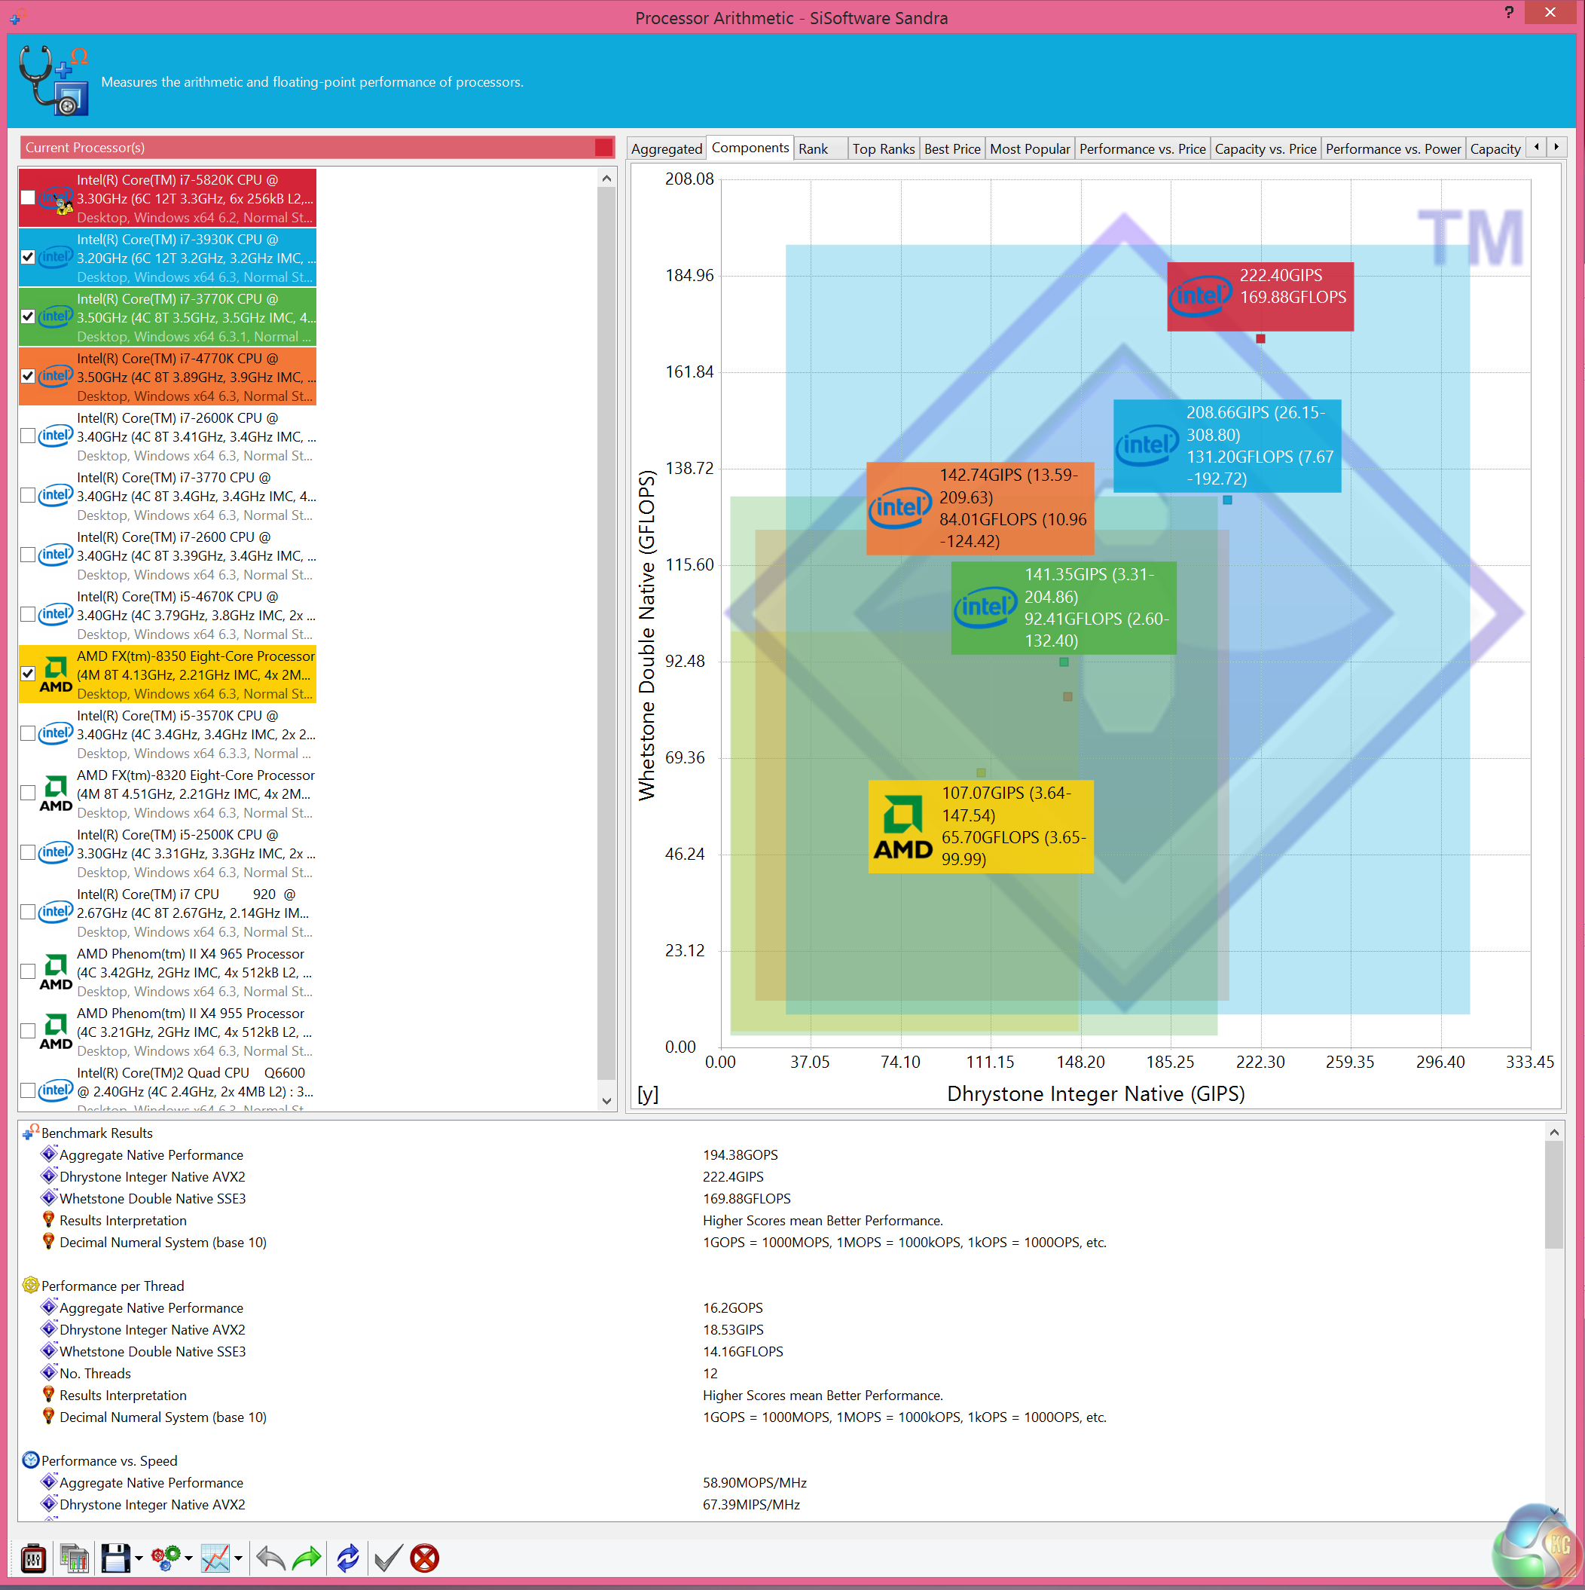Screen dimensions: 1585x1590
Task: Switch to the Top Ranks tab
Action: (x=883, y=149)
